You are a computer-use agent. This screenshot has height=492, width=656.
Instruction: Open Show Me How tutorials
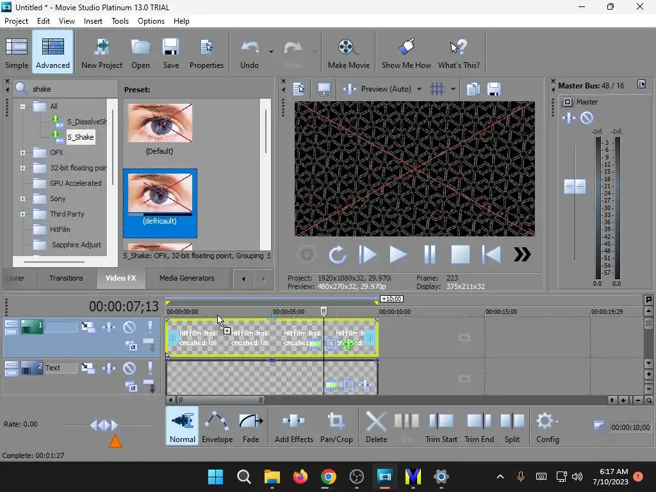click(406, 53)
